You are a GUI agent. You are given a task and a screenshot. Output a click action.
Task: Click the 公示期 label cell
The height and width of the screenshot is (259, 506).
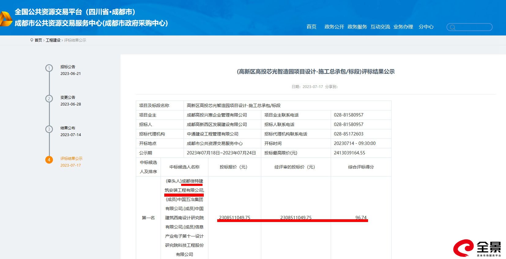coord(160,153)
